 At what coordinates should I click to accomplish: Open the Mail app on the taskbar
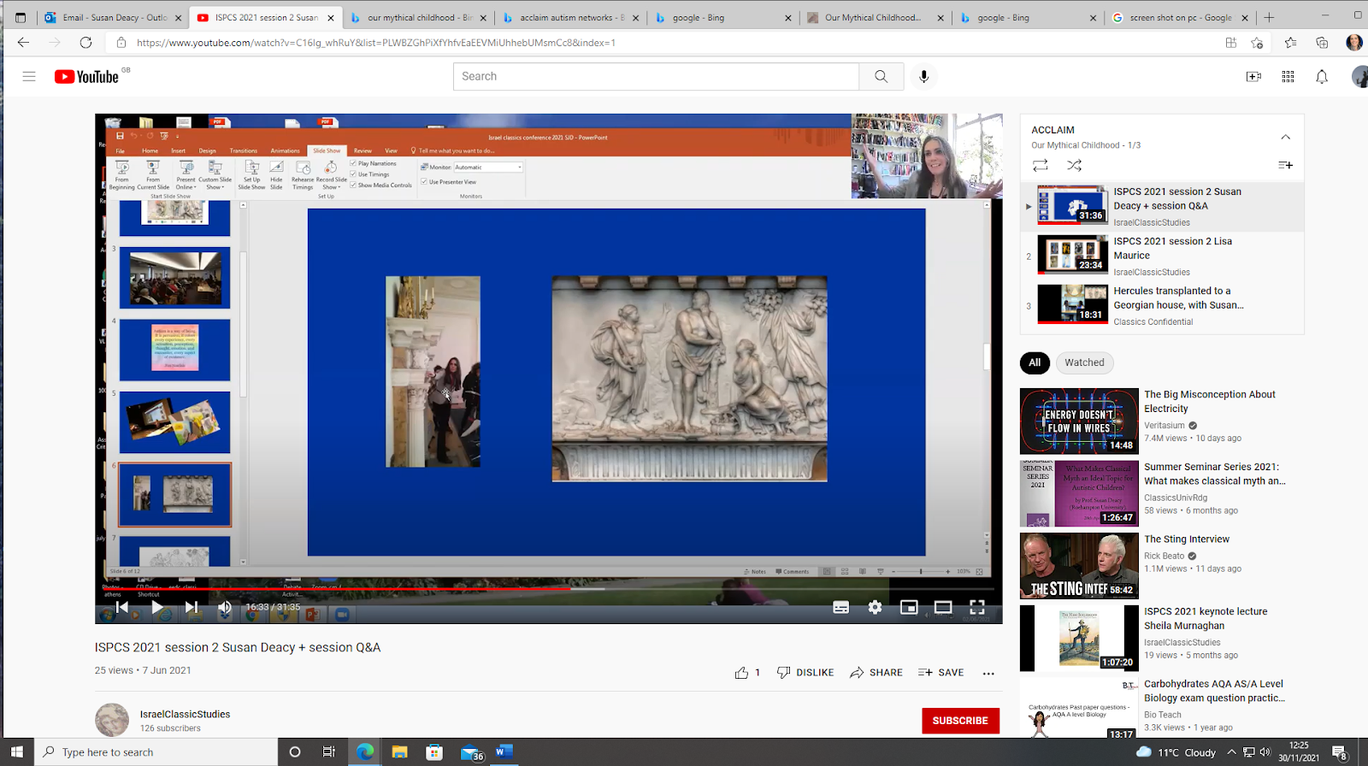pos(470,752)
